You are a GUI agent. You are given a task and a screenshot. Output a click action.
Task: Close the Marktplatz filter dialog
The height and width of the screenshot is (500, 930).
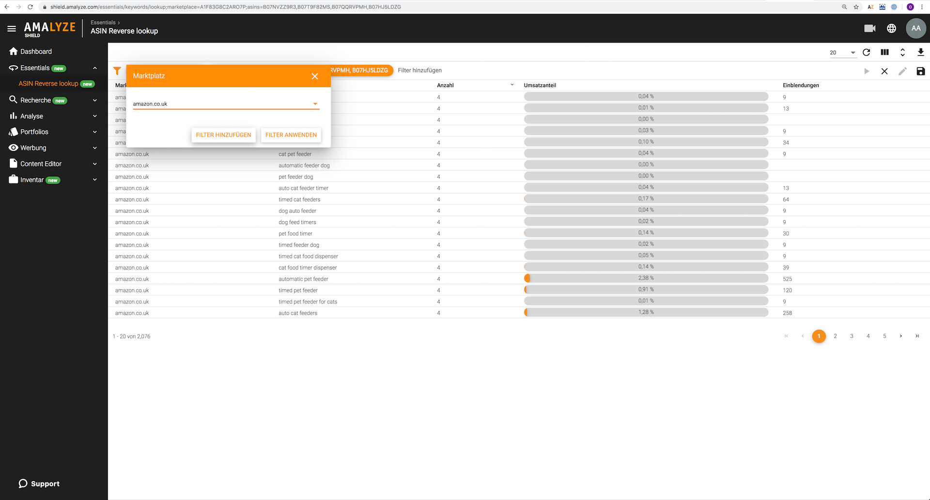(x=315, y=76)
